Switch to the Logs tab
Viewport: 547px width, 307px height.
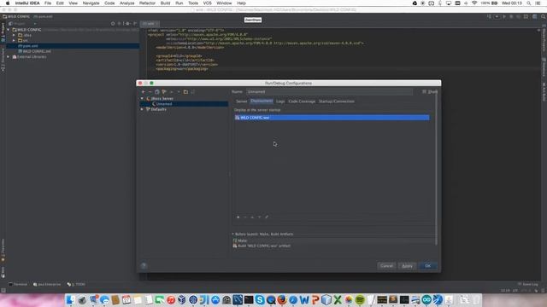tap(280, 101)
